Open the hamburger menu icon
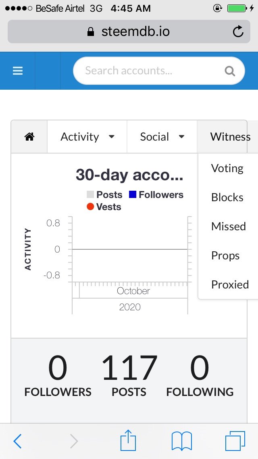258x459 pixels. (17, 71)
